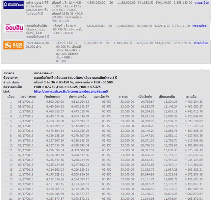The height and width of the screenshot is (201, 211).
Task: Click principal paid 22,108.72
Action: click(x=147, y=194)
